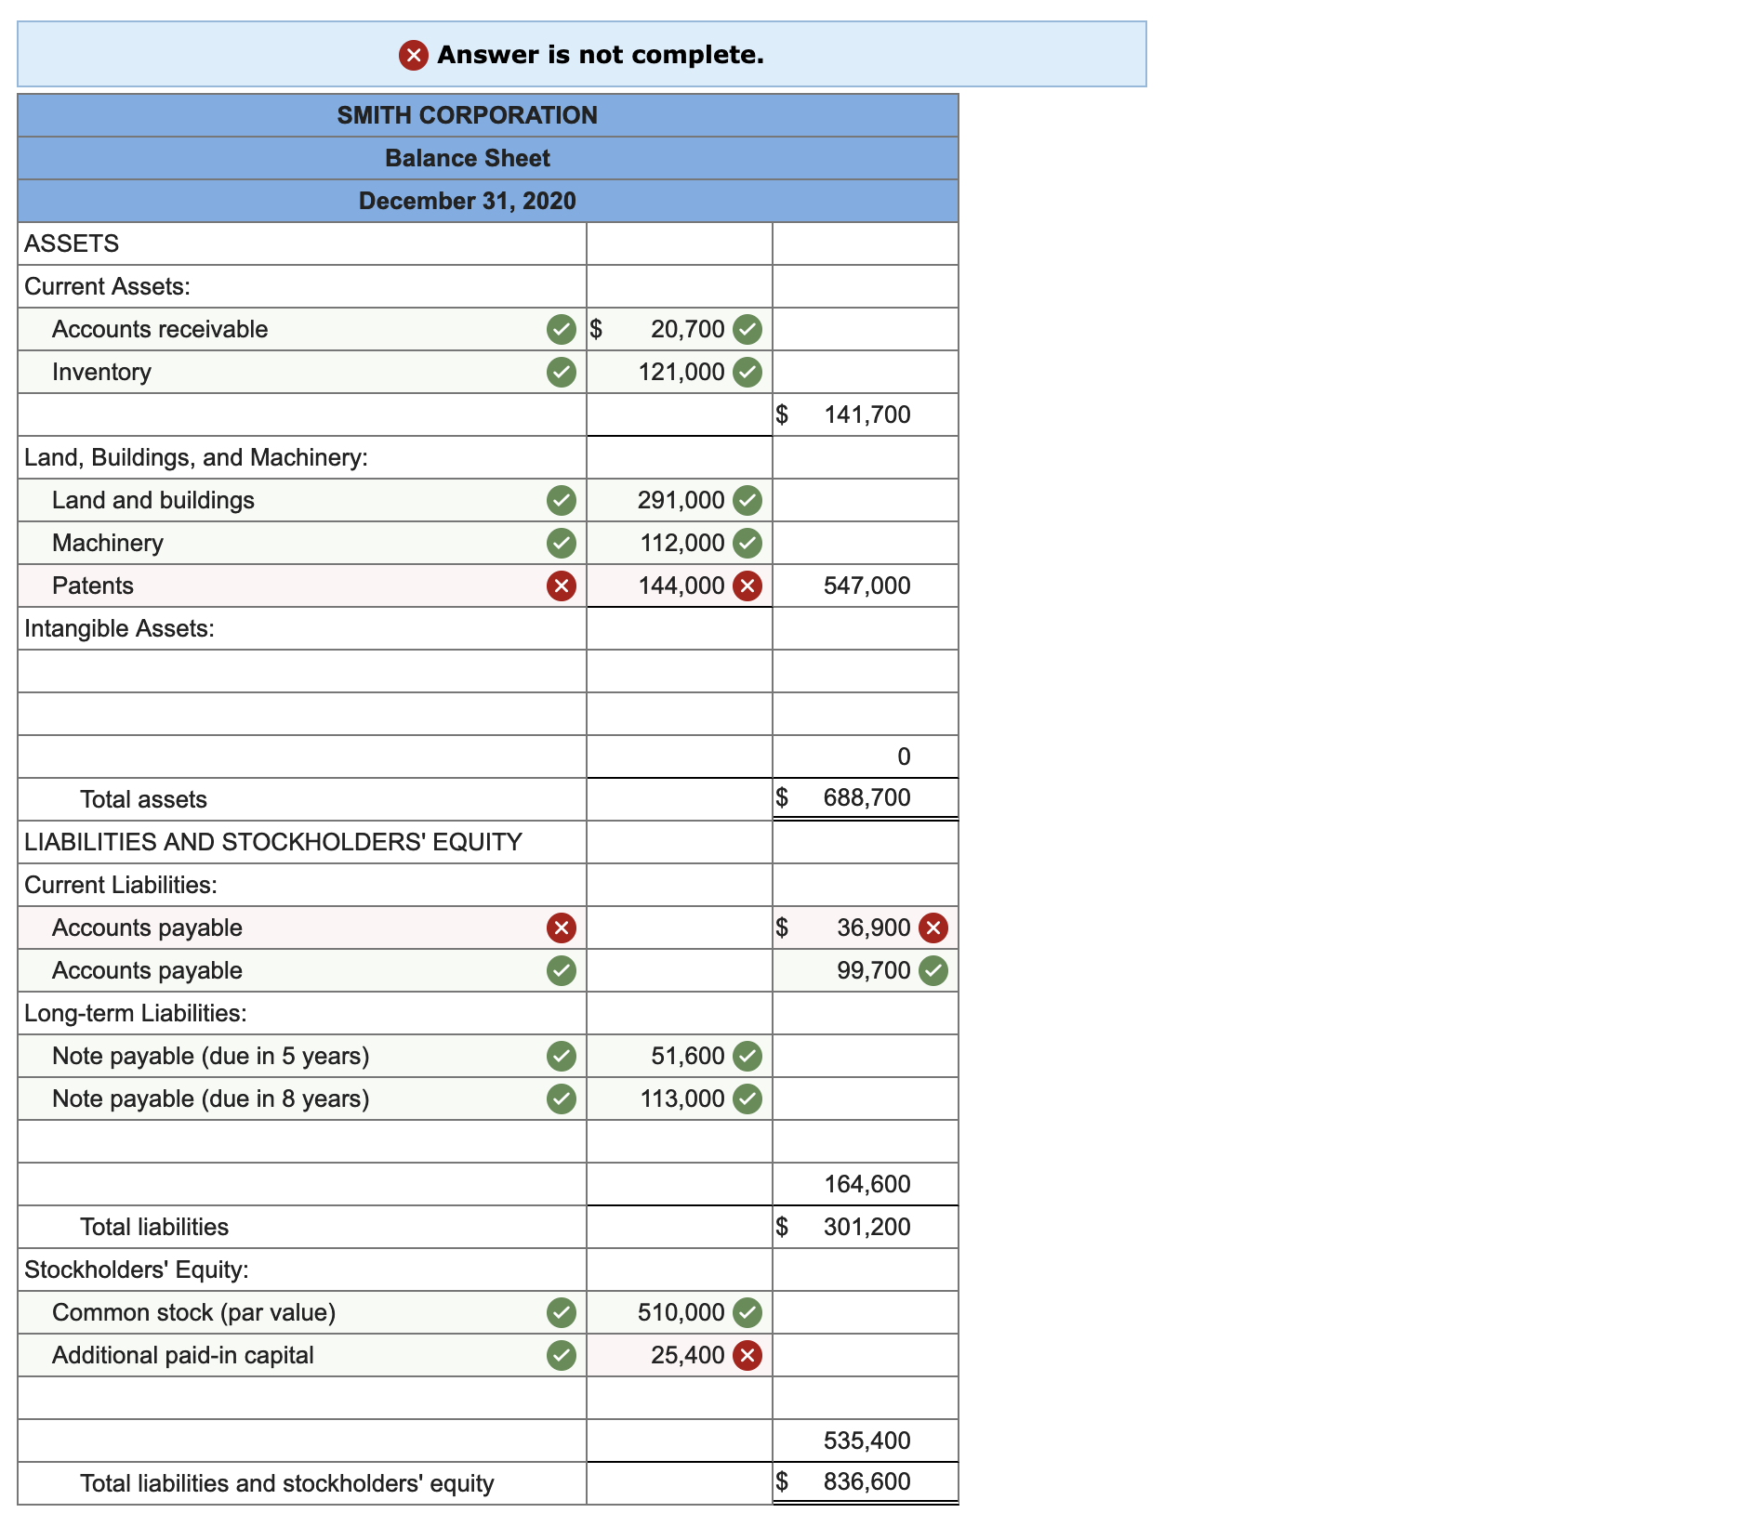Click green check next to Note payable 5 years label

[562, 1056]
